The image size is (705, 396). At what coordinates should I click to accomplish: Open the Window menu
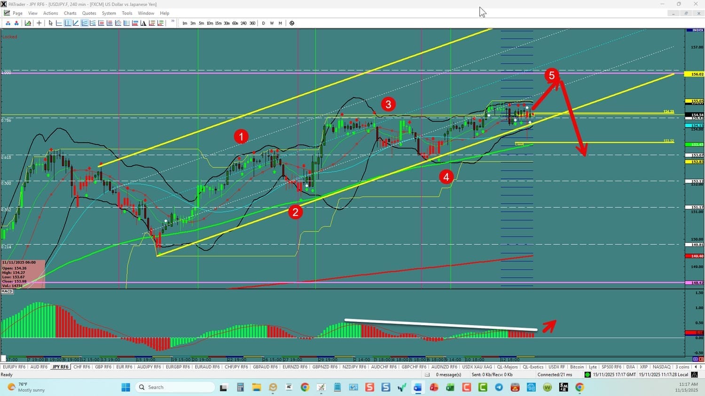146,13
